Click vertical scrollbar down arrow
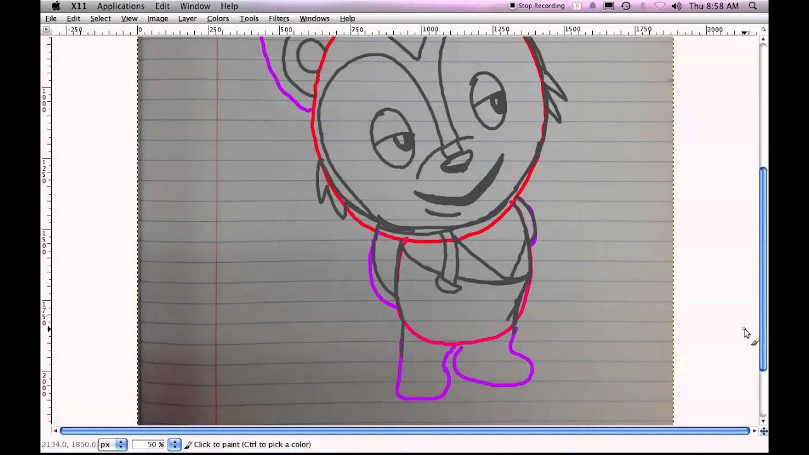The width and height of the screenshot is (809, 455). (763, 421)
